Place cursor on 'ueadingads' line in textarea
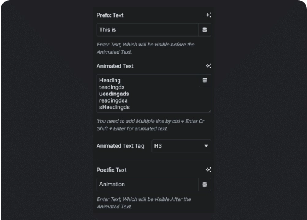The width and height of the screenshot is (307, 220). point(114,94)
